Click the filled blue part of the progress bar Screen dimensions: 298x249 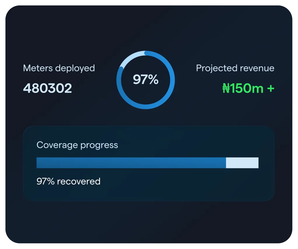(131, 163)
